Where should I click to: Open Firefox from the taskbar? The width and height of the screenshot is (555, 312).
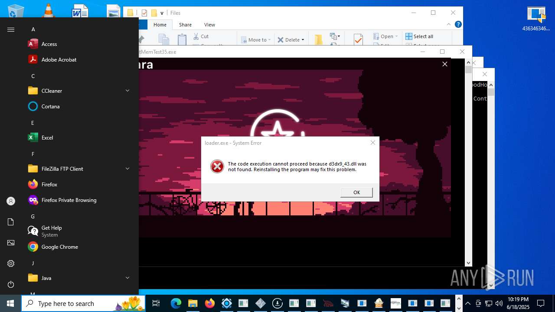click(x=209, y=303)
